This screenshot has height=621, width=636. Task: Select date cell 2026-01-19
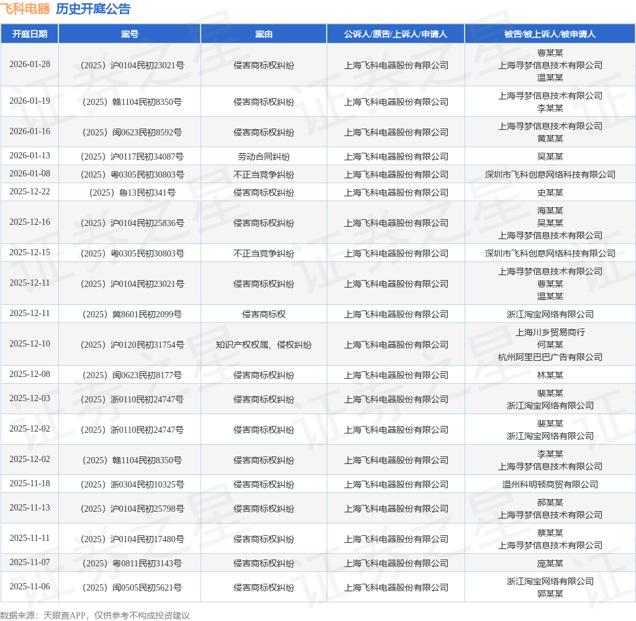[x=30, y=101]
